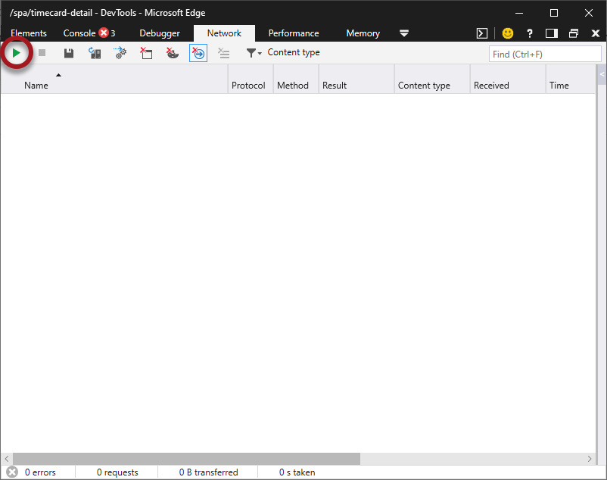Select the Network tab
The width and height of the screenshot is (607, 480).
coord(224,33)
